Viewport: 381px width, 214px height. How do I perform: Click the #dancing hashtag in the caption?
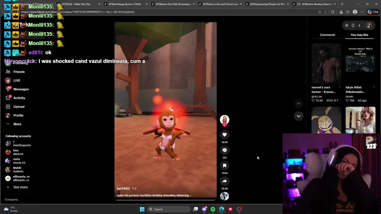[x=182, y=195]
